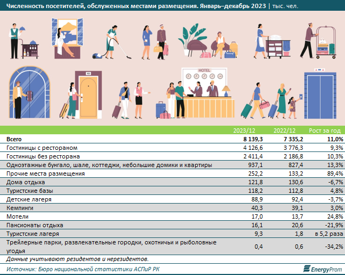Image resolution: width=345 pixels, height=275 pixels.
Task: Click the bellhop pushing luggage trolley
Action: tap(319, 41)
